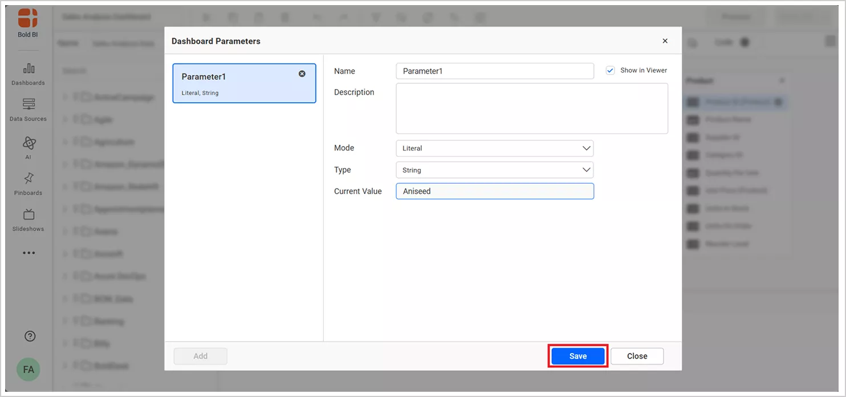Close the Dashboard Parameters dialog with X
Screen dimensions: 846x397
pyautogui.click(x=665, y=41)
